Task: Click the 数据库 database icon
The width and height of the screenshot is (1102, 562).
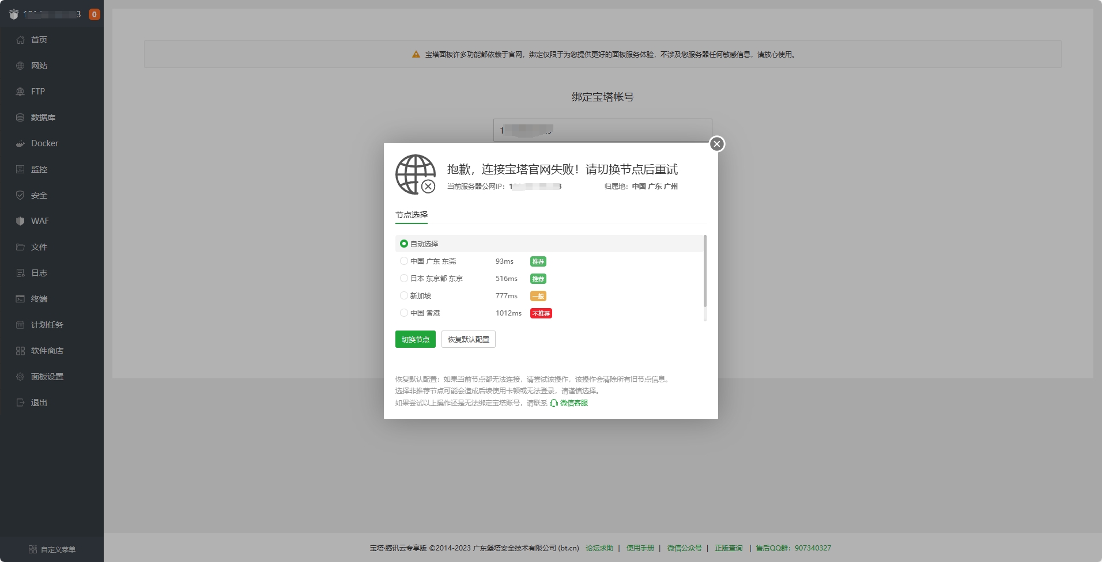Action: (x=20, y=117)
